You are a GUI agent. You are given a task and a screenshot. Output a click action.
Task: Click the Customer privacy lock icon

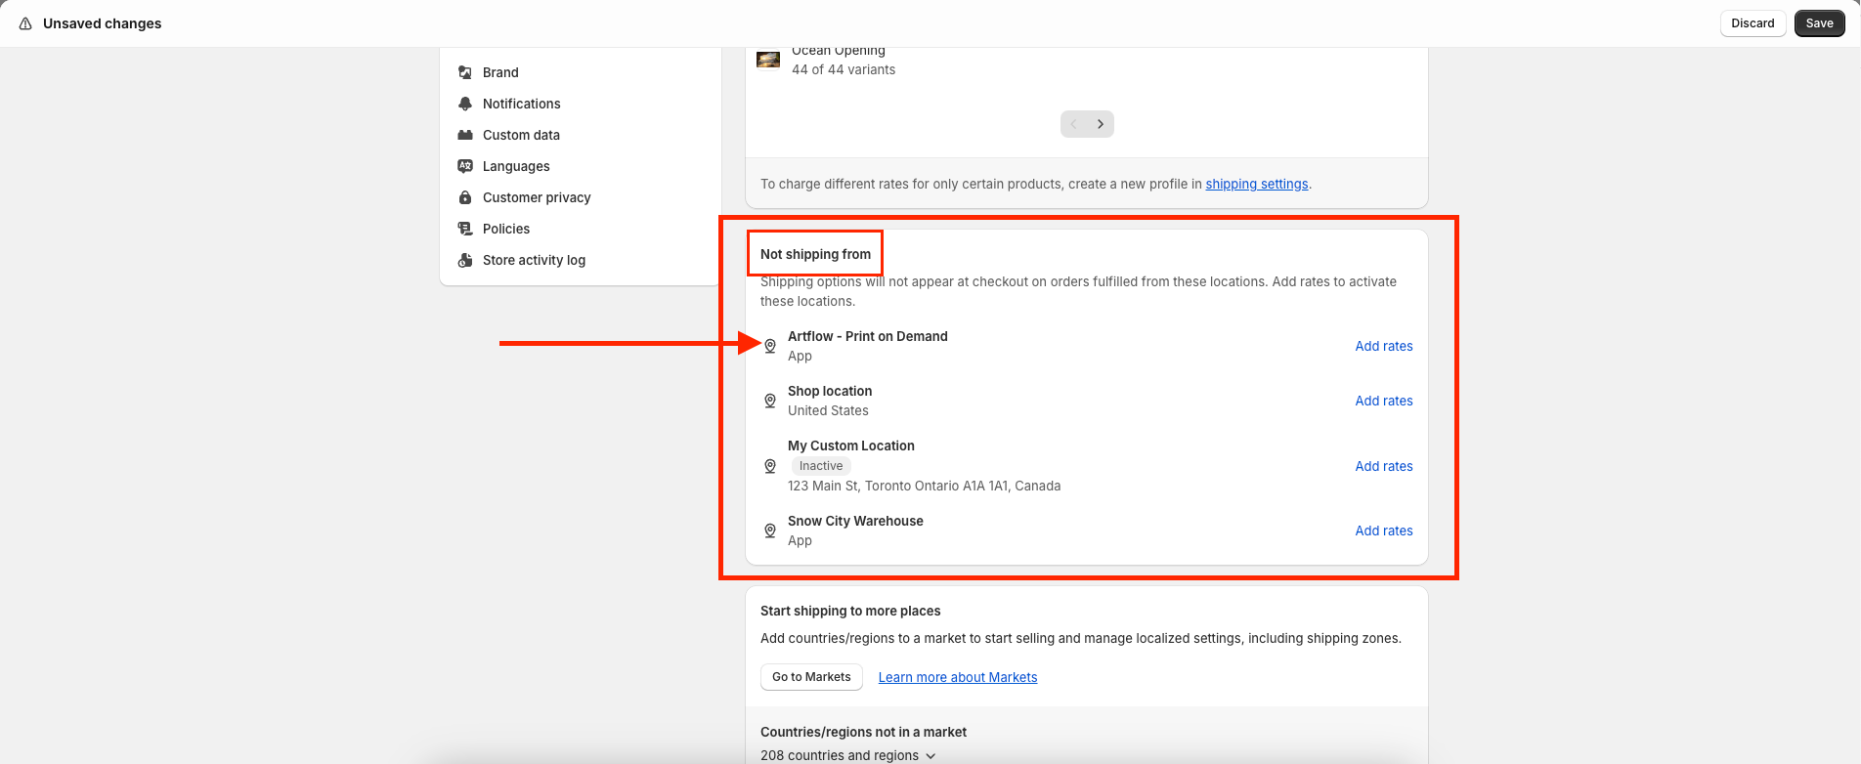(465, 197)
